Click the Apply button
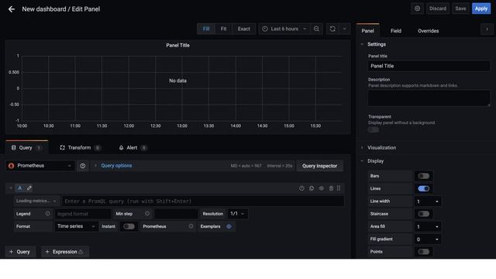The image size is (496, 279). [481, 9]
